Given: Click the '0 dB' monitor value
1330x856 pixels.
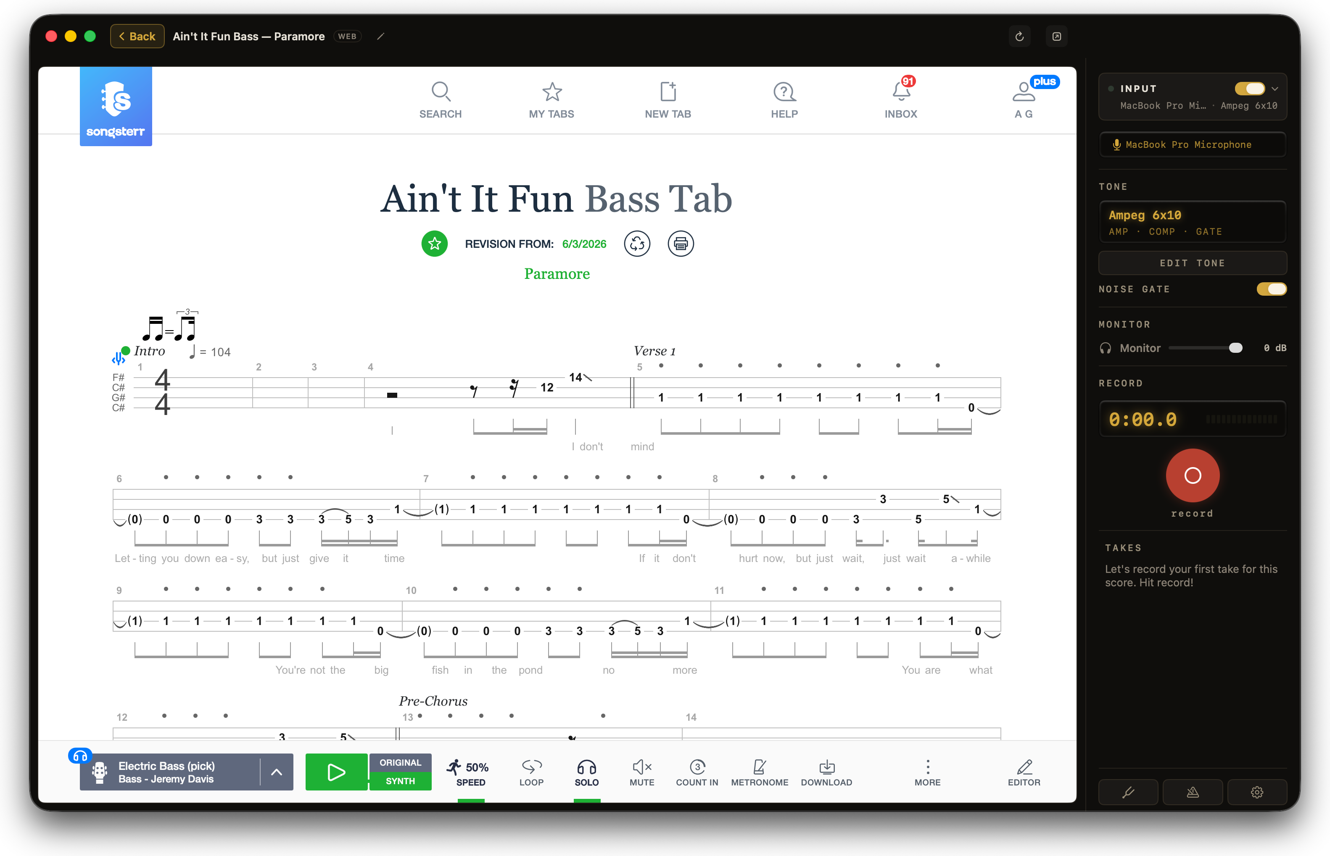Looking at the screenshot, I should [x=1275, y=348].
